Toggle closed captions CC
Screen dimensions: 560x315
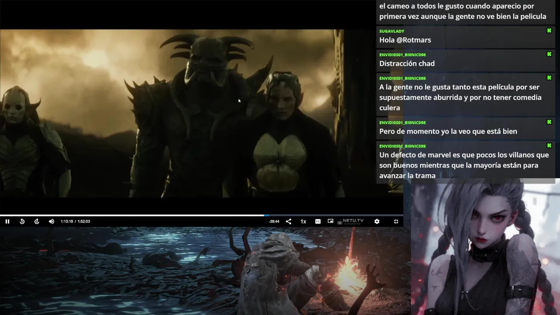click(318, 221)
